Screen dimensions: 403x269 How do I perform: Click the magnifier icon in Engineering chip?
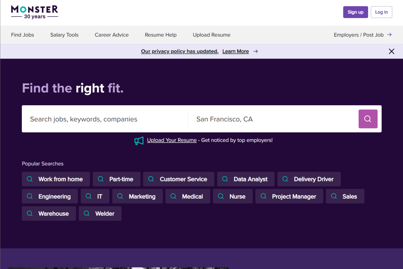(x=30, y=196)
